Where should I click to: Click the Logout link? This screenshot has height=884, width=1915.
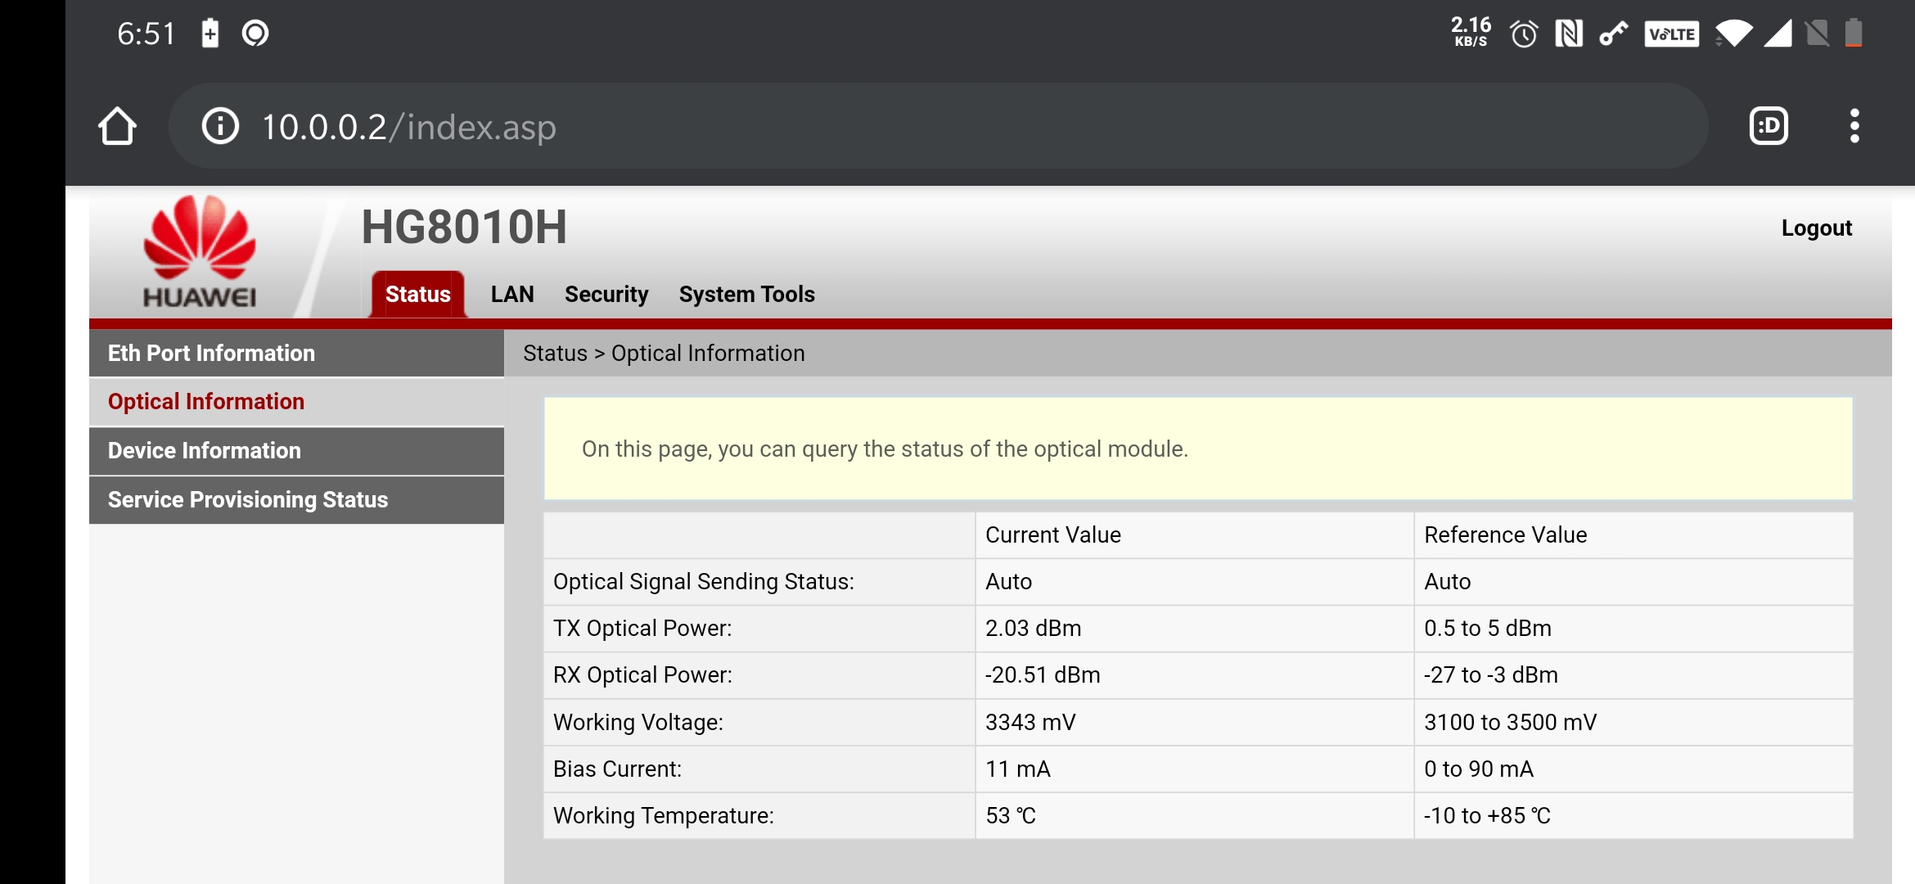(x=1816, y=228)
